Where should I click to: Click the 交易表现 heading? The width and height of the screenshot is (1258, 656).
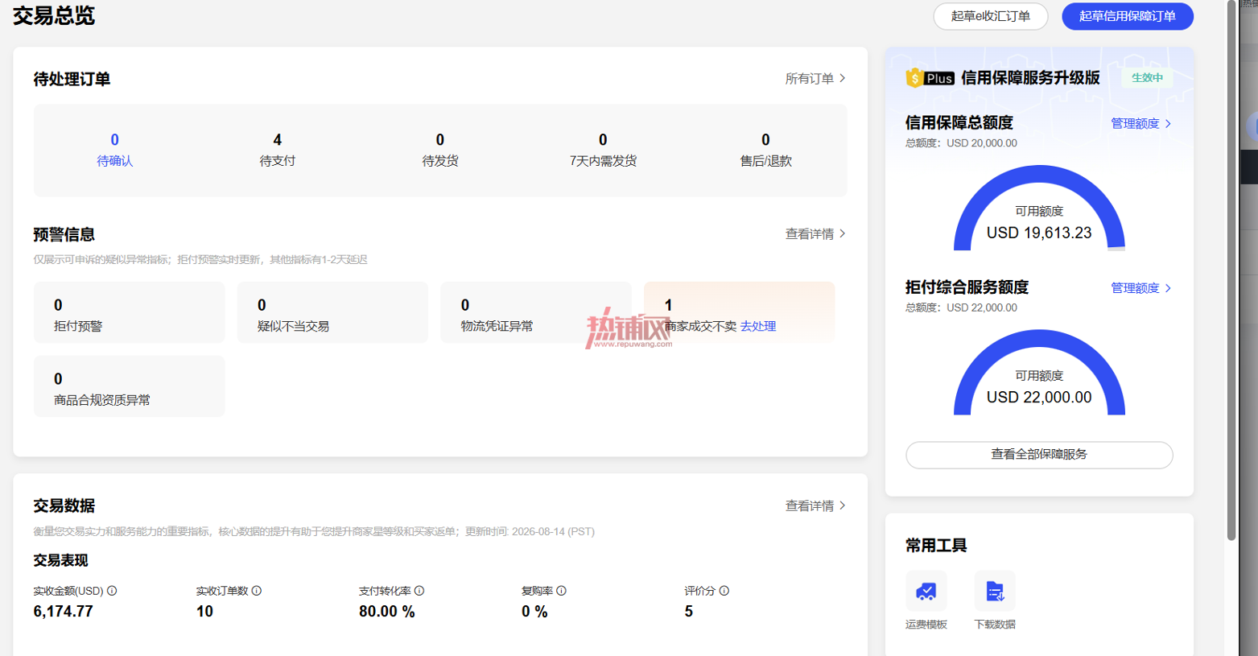click(60, 560)
